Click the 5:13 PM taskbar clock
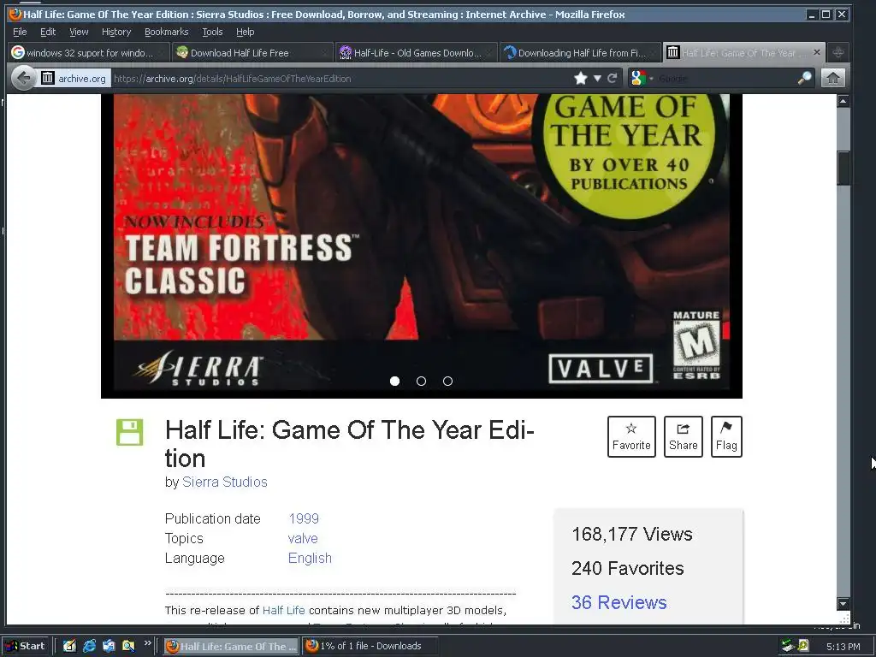 (x=843, y=647)
